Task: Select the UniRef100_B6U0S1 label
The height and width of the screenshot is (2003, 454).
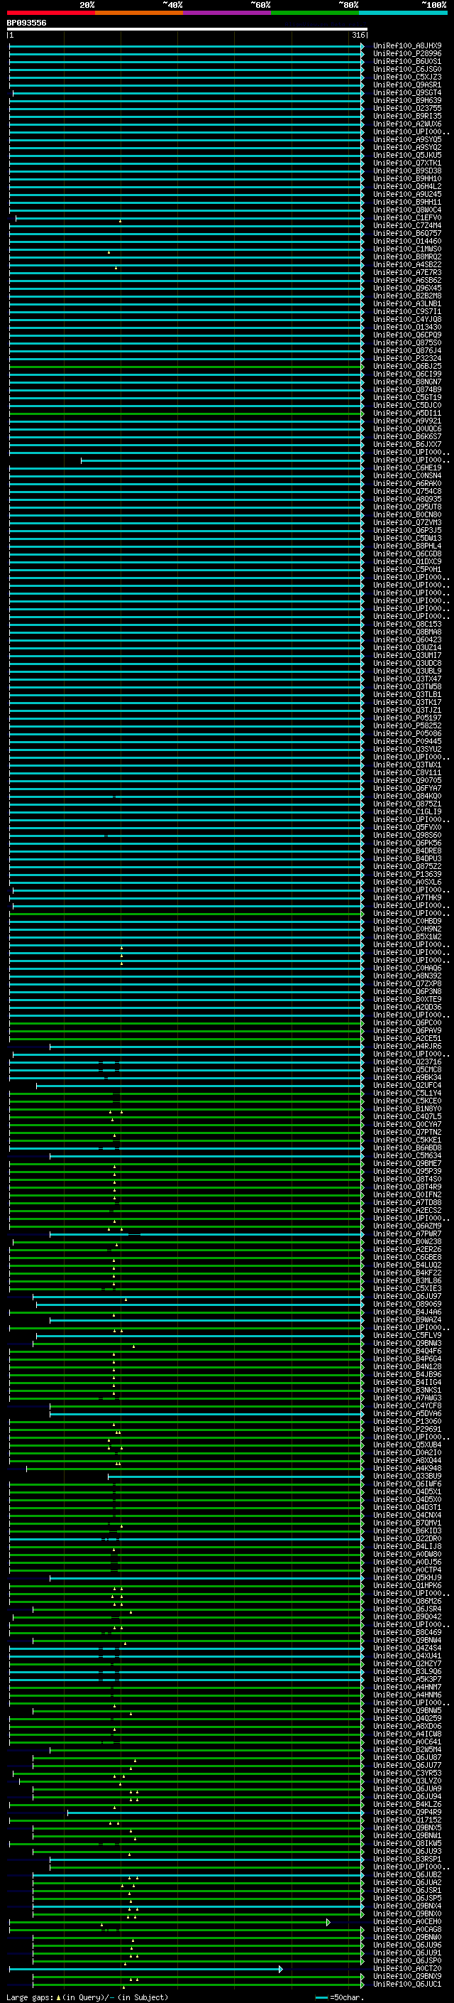Action: 407,61
